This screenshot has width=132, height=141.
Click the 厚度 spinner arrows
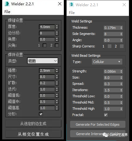point(57,27)
